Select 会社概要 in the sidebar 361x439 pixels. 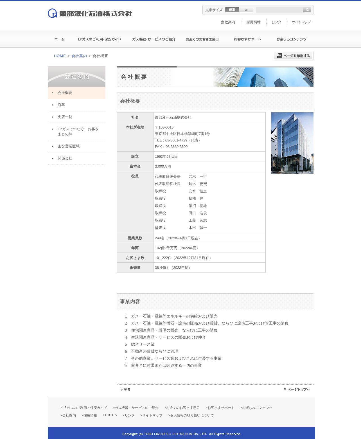click(x=76, y=93)
